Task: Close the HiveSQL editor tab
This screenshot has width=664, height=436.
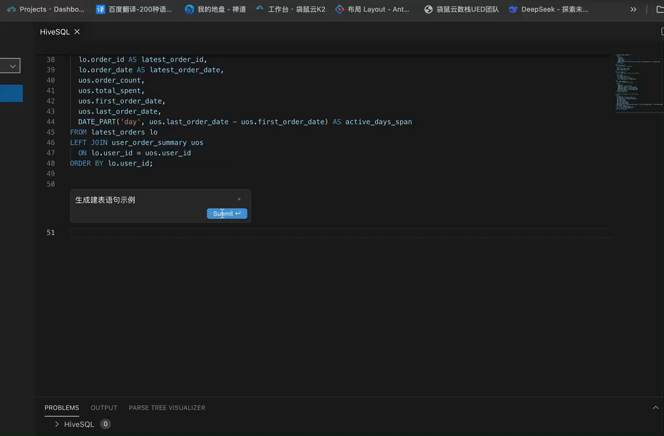Action: pos(77,32)
